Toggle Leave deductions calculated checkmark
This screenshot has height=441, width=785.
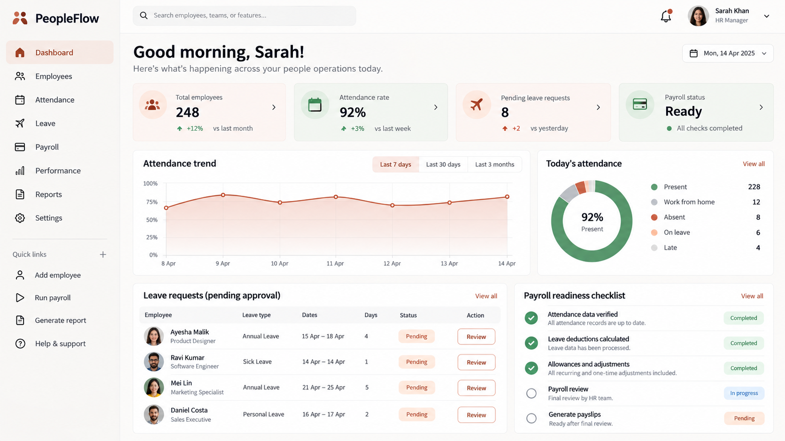pos(531,343)
